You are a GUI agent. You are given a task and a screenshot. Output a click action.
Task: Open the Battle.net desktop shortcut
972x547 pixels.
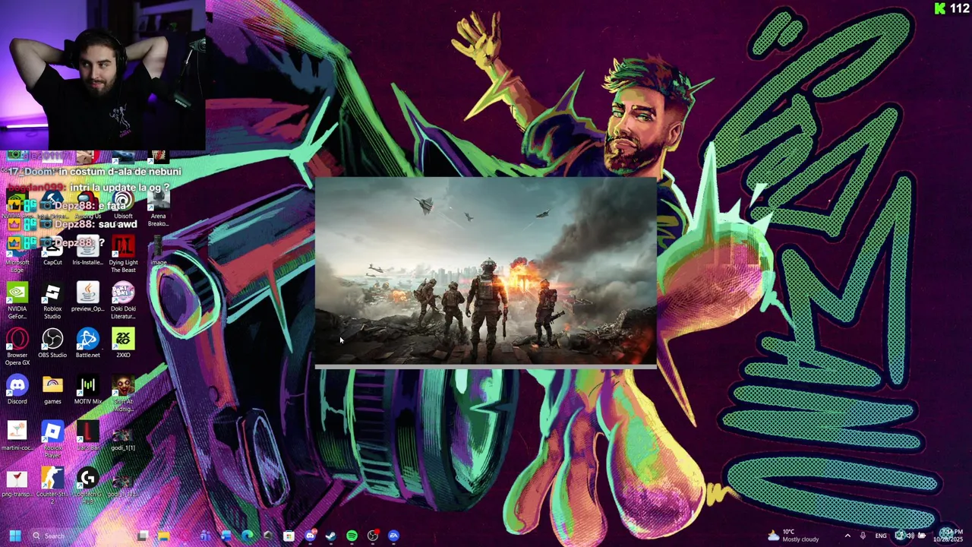pyautogui.click(x=87, y=343)
